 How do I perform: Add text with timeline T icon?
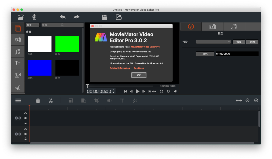122,100
